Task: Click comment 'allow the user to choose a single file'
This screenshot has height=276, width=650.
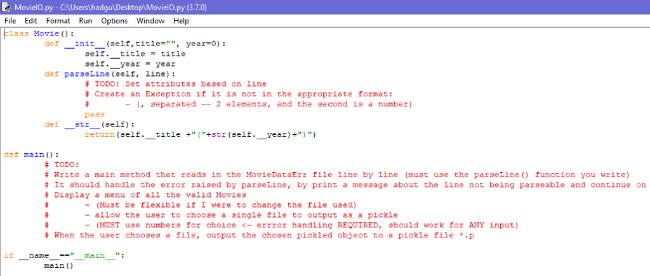Action: pyautogui.click(x=221, y=215)
